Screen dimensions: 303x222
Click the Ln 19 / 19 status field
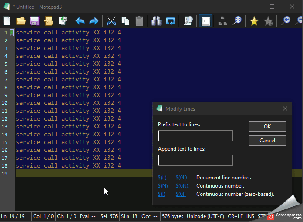click(x=16, y=216)
